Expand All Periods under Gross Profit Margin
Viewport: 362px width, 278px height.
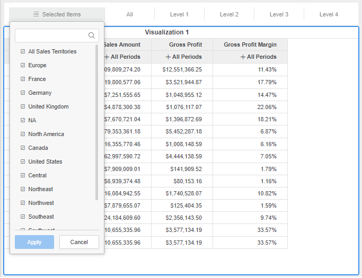tap(243, 57)
